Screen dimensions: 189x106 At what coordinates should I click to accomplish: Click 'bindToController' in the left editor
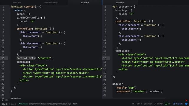[x=29, y=18]
